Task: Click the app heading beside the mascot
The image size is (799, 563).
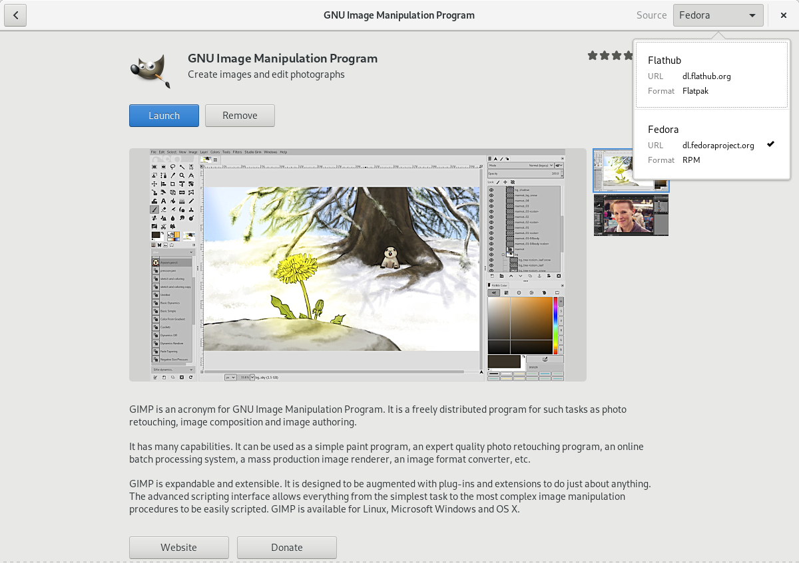Action: click(282, 58)
